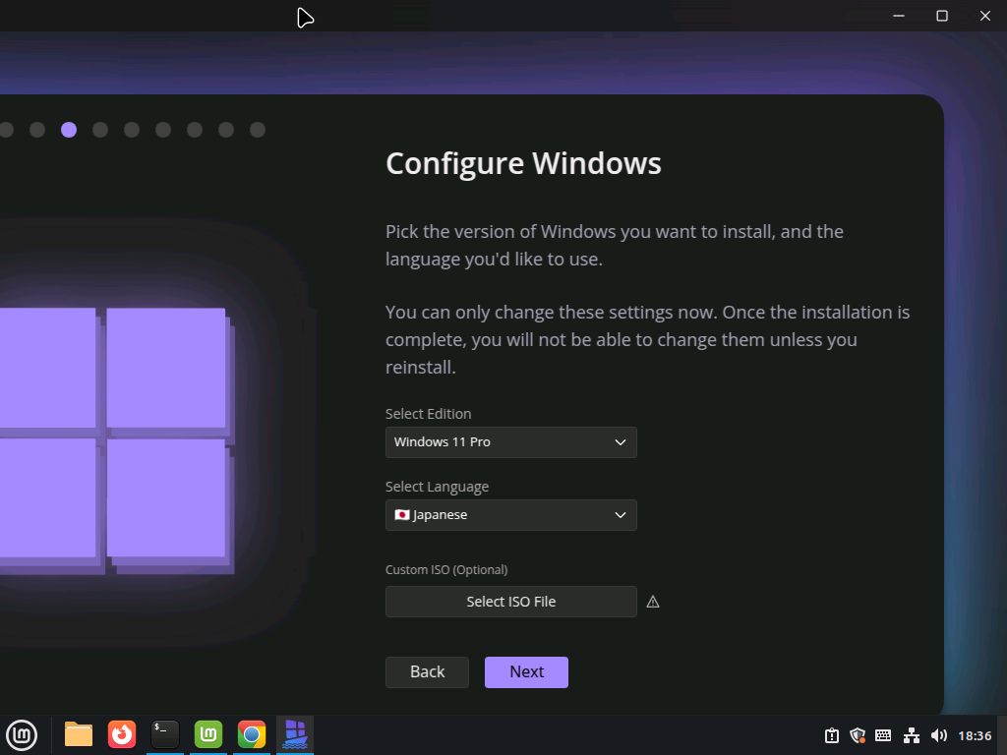The image size is (1007, 755).
Task: Open the Select Edition dropdown showing Windows 11 Pro
Action: (x=510, y=442)
